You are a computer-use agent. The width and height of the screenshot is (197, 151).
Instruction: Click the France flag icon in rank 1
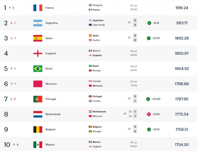(38, 8)
